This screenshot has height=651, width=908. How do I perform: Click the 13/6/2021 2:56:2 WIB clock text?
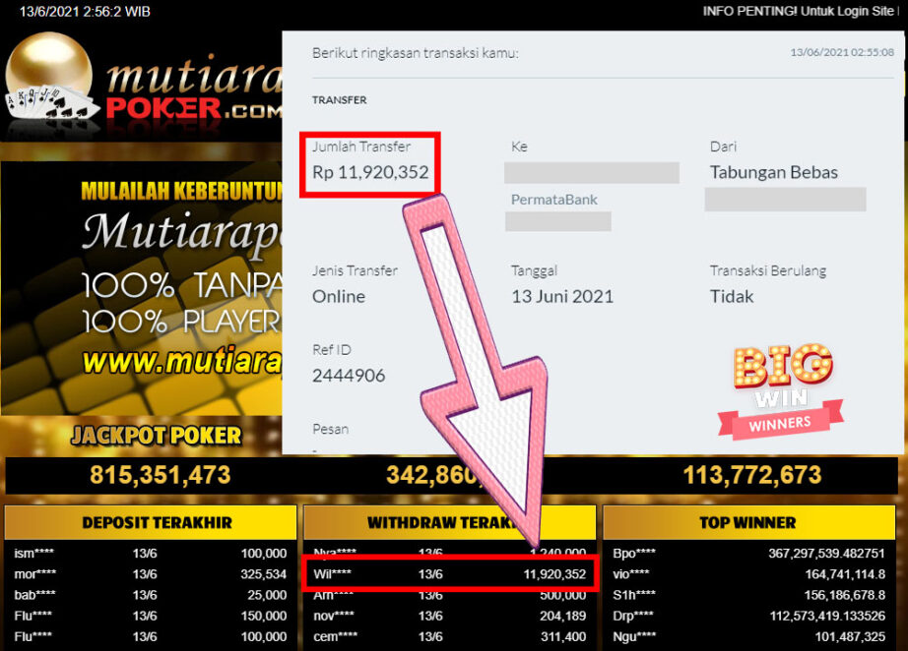85,12
